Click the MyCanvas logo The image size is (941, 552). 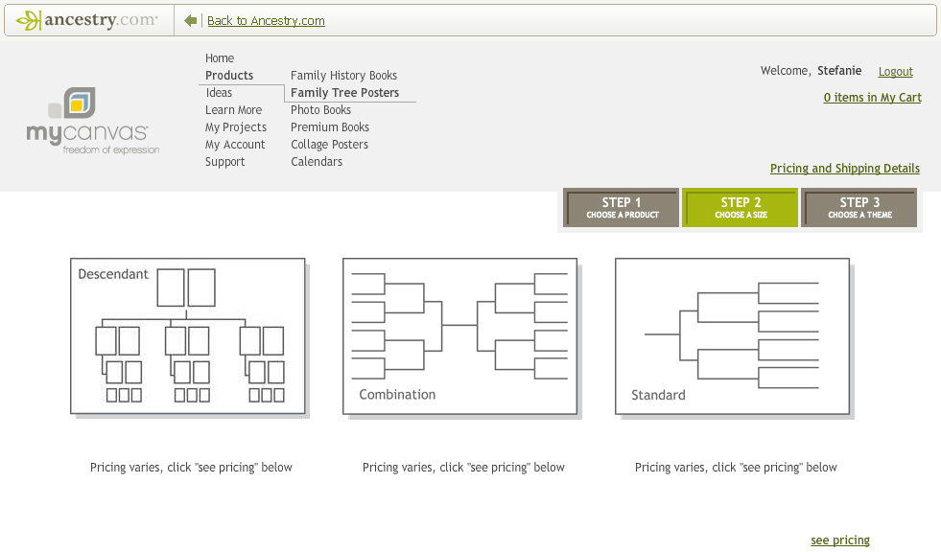pos(93,121)
